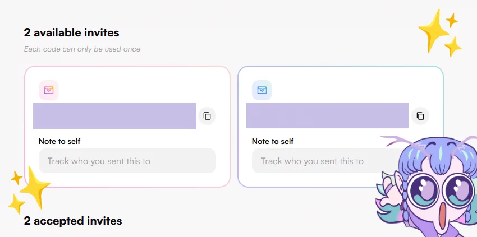Click 'Note to self' label in pink card
477x237 pixels.
point(59,141)
